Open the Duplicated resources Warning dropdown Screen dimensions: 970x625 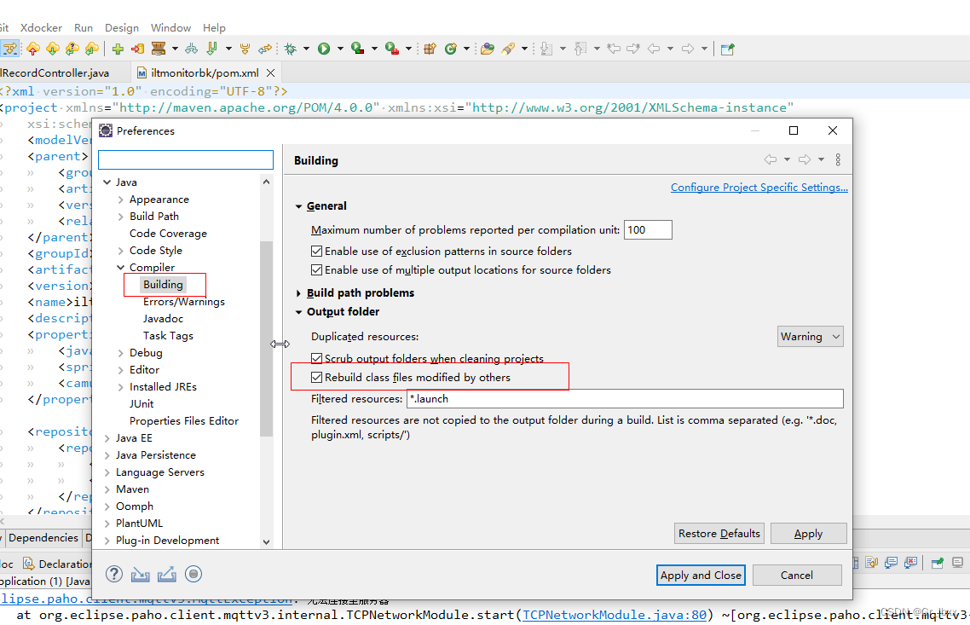[x=810, y=336]
